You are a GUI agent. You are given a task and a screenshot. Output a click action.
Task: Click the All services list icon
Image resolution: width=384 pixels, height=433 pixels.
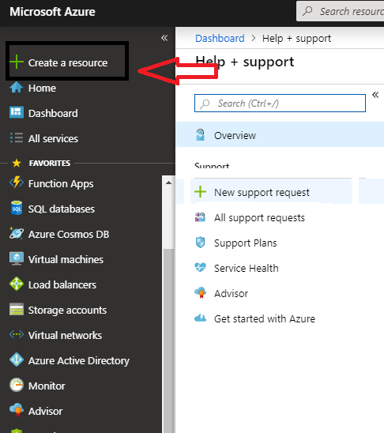point(17,137)
